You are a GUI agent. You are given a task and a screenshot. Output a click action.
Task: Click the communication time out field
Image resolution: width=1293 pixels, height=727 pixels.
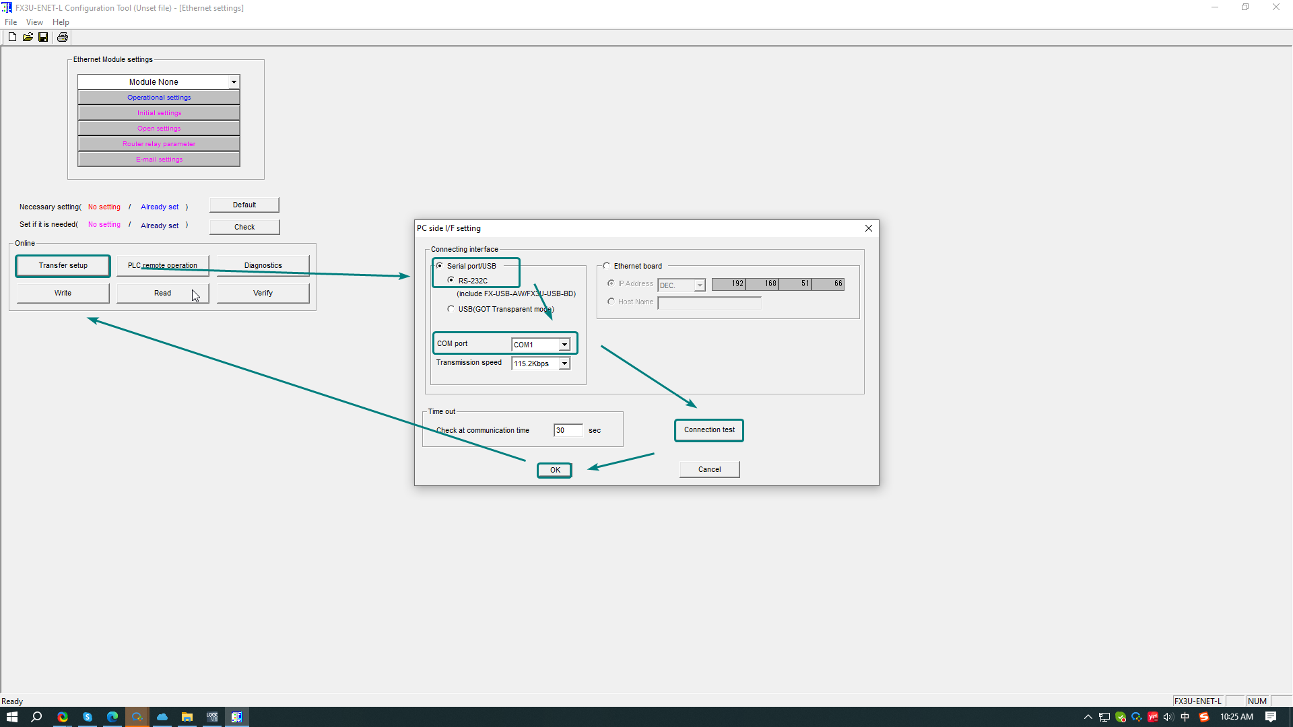point(568,430)
